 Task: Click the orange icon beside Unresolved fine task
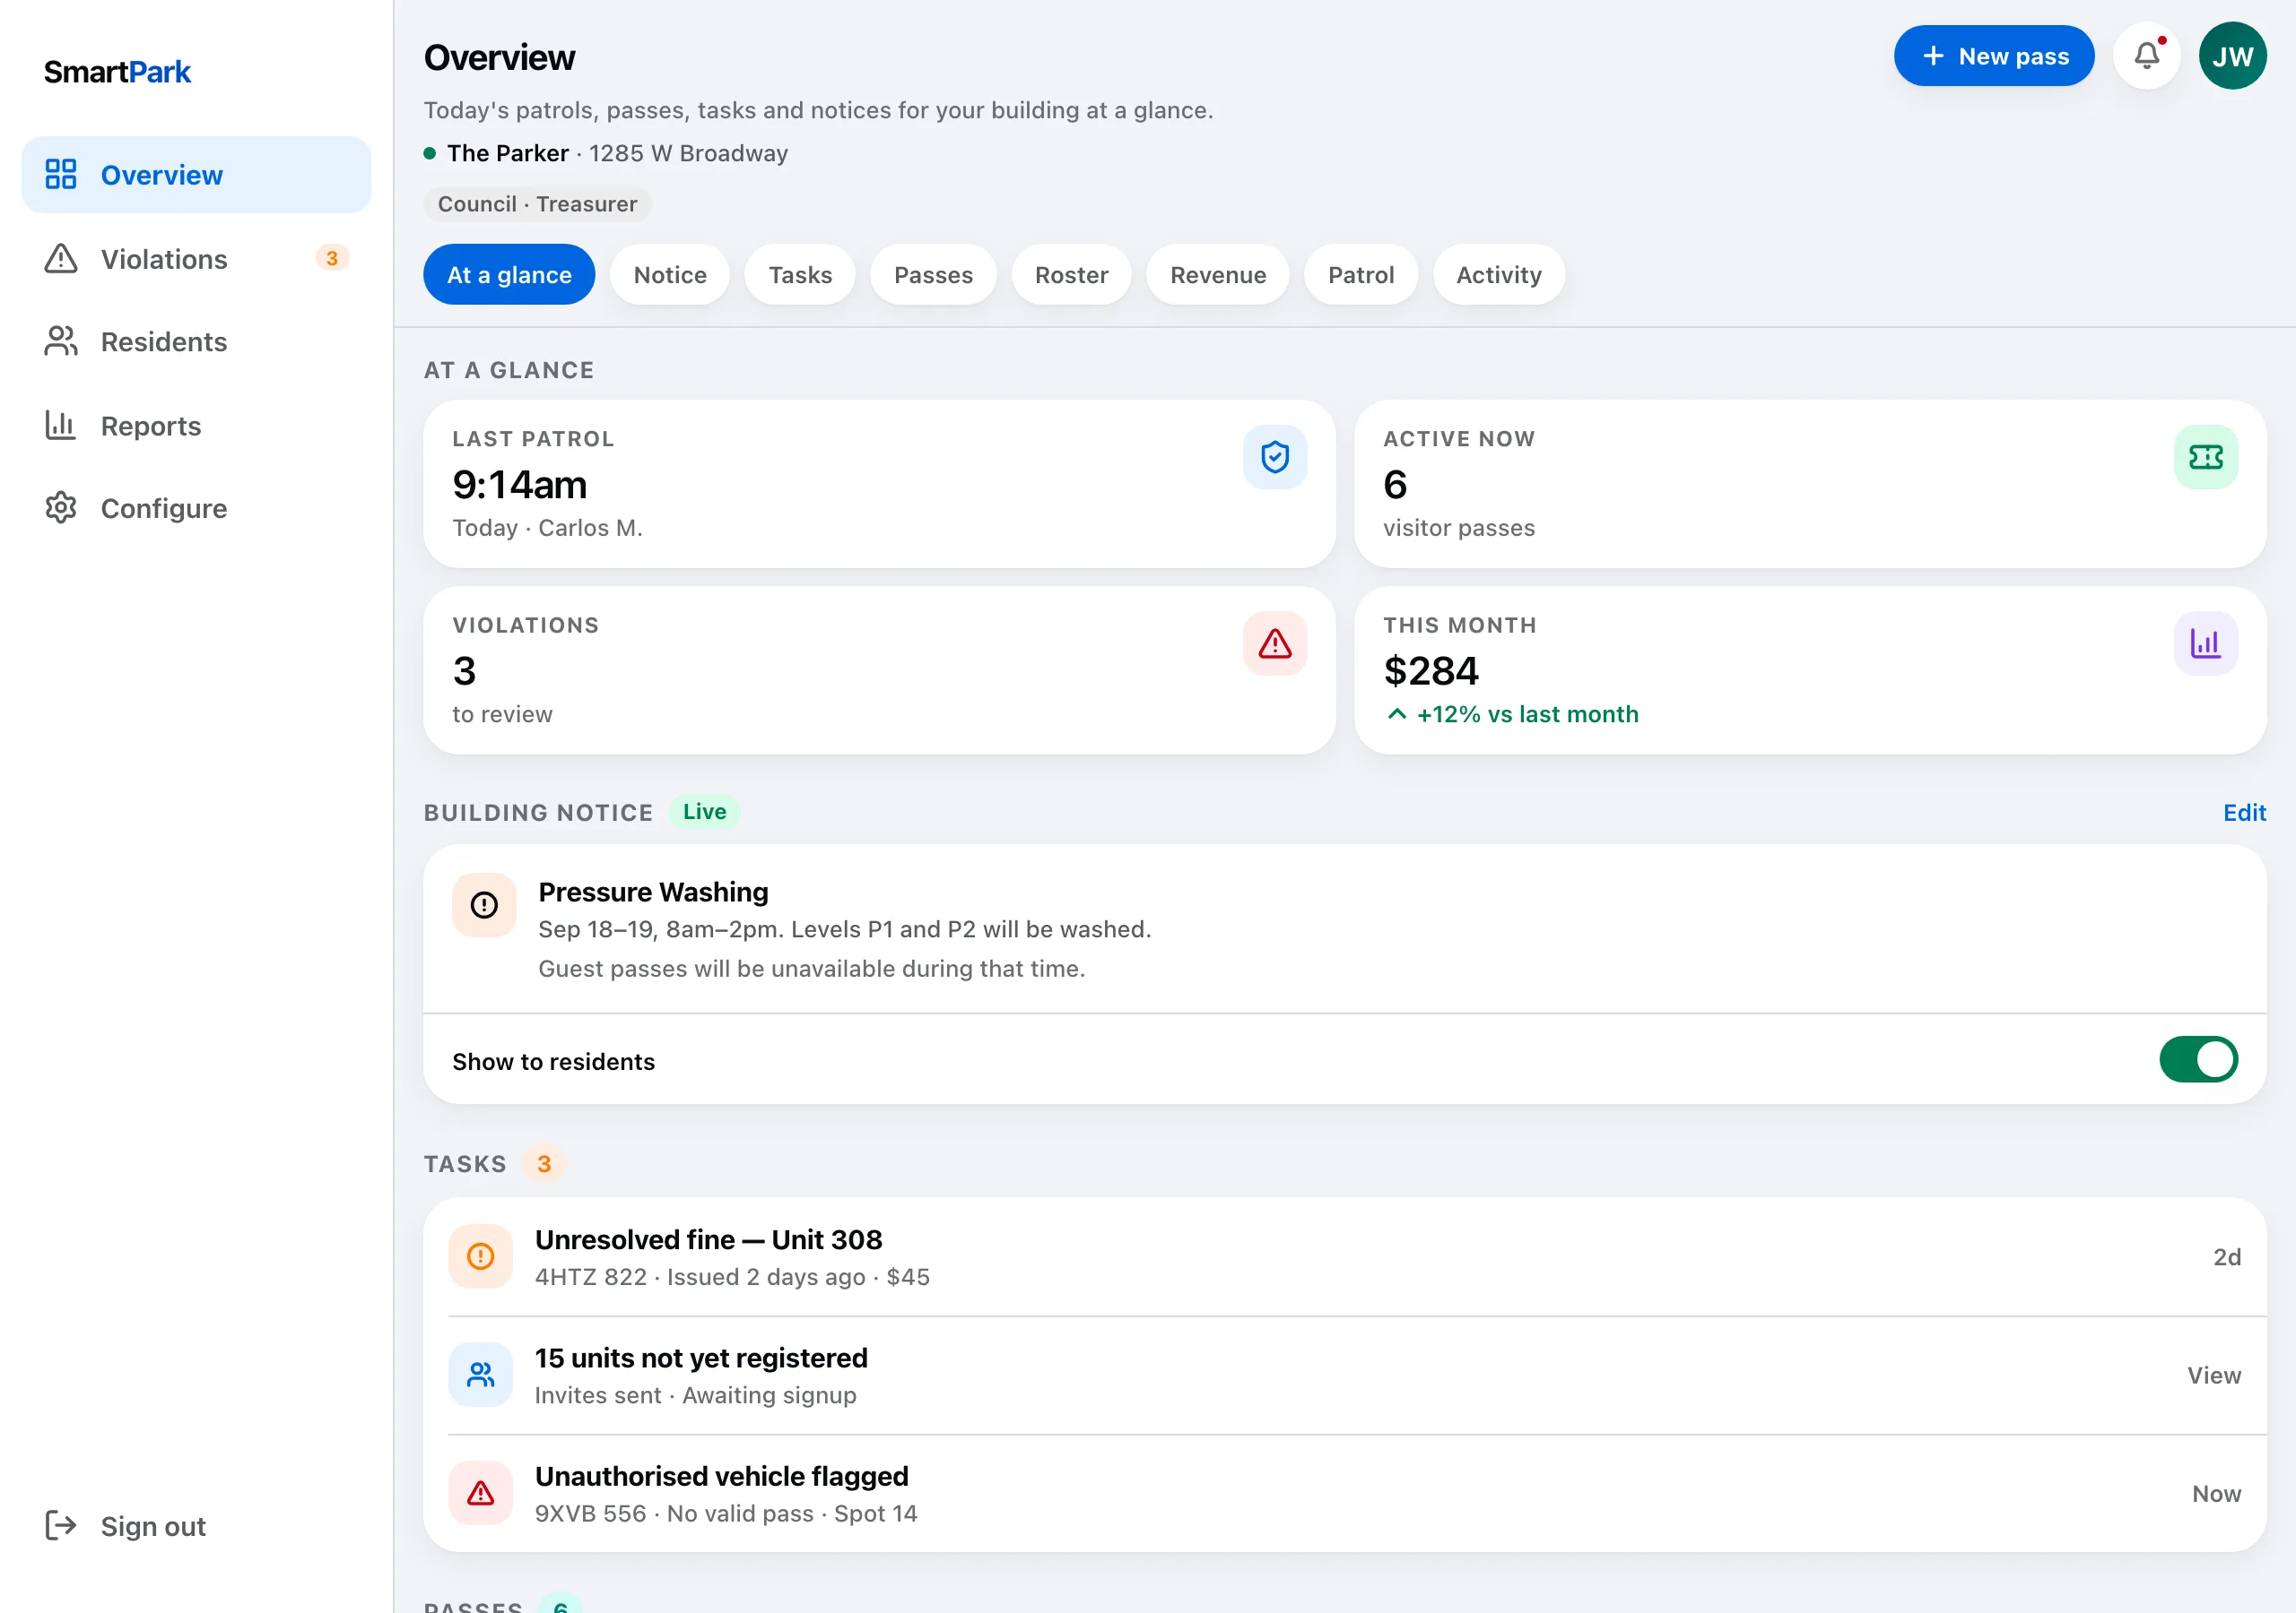coord(481,1256)
